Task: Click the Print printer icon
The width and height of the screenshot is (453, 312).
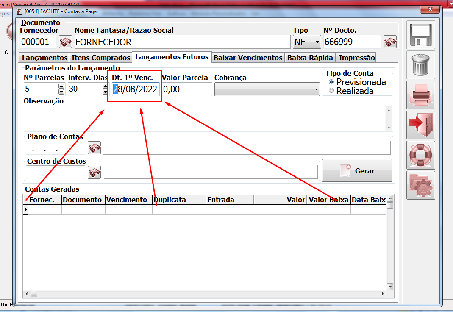Action: [420, 95]
